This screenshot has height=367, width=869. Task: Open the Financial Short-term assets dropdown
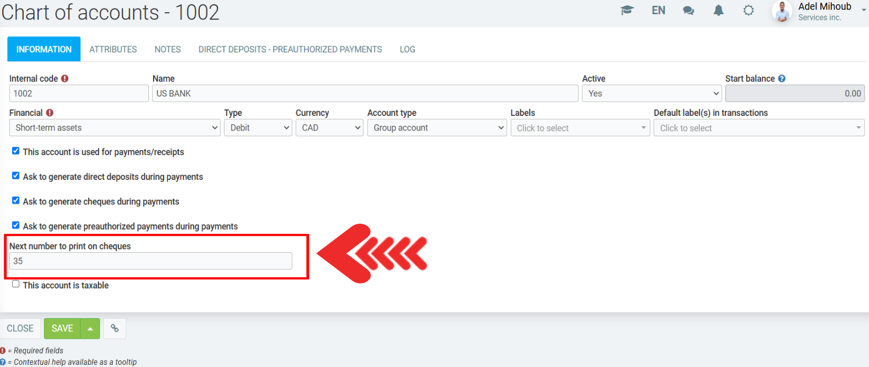(114, 128)
